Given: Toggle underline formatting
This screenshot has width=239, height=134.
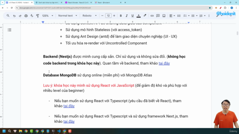Looking at the screenshot, I should coord(133,16).
